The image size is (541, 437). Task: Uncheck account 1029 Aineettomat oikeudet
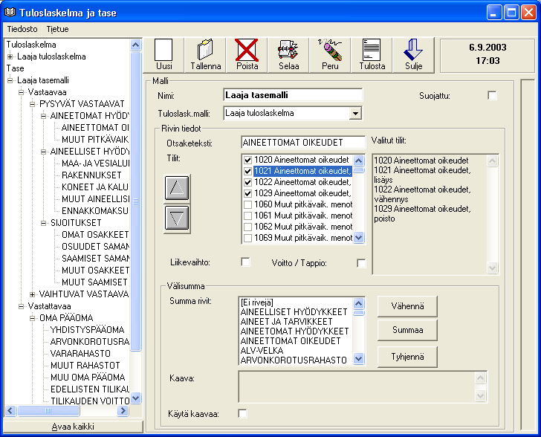pos(247,193)
